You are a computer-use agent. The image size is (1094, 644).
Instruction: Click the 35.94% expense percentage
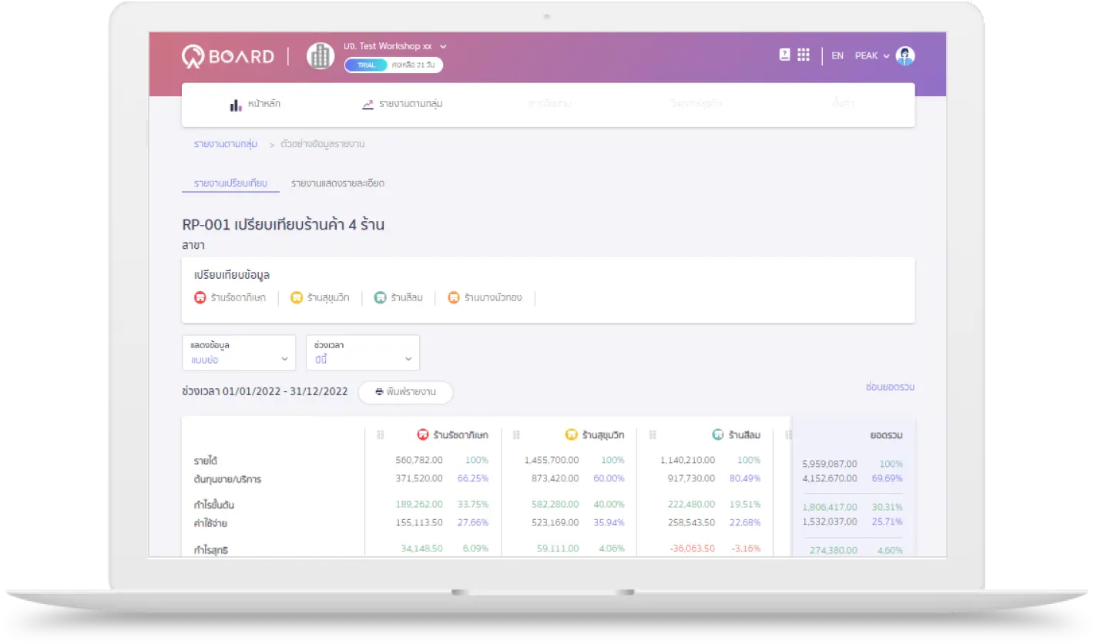click(x=609, y=523)
